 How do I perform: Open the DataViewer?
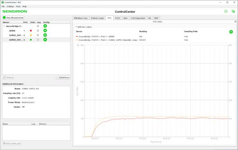click(63, 77)
